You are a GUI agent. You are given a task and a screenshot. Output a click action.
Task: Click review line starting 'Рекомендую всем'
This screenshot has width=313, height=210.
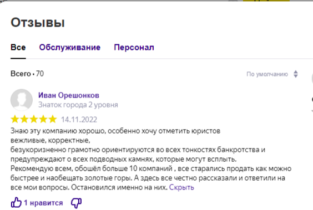[151, 168]
